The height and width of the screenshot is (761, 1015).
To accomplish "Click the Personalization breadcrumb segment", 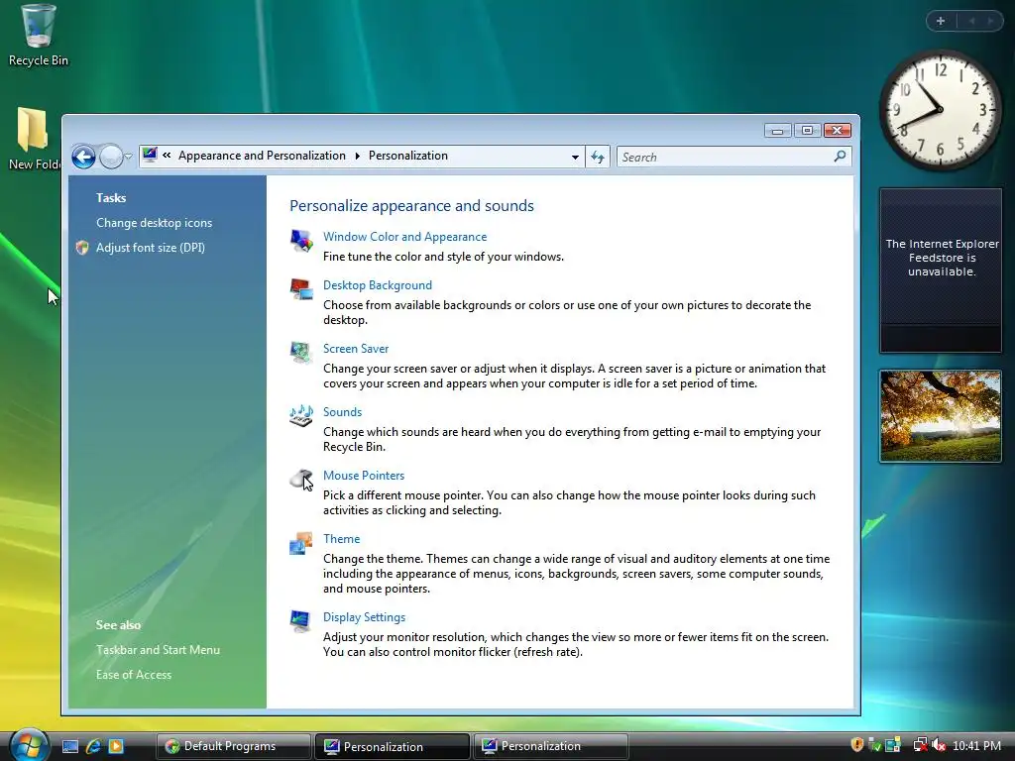I will [407, 156].
